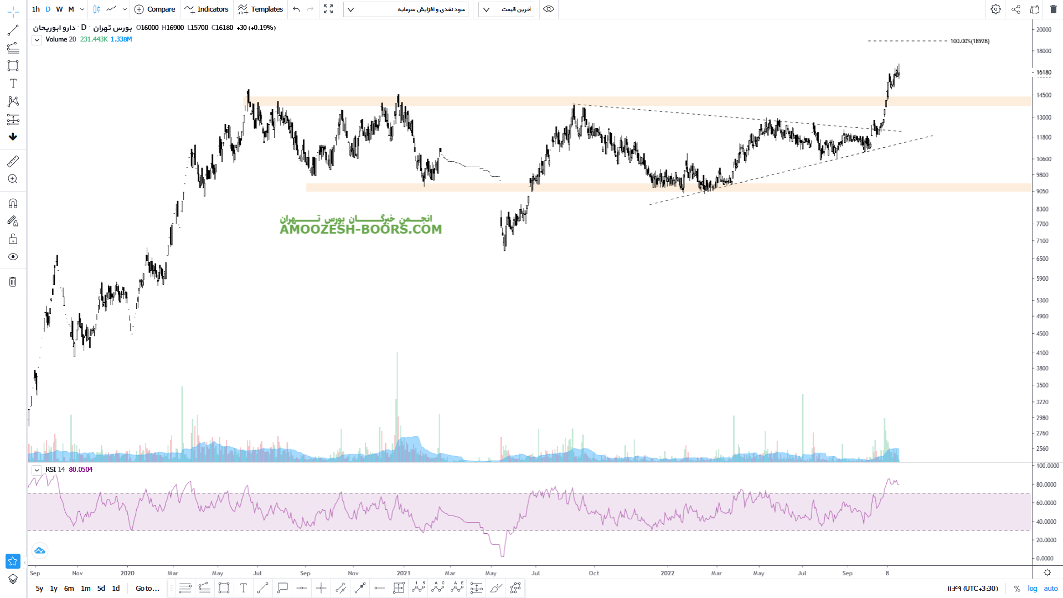This screenshot has width=1063, height=598.
Task: Select the ruler measure tool
Action: (x=13, y=161)
